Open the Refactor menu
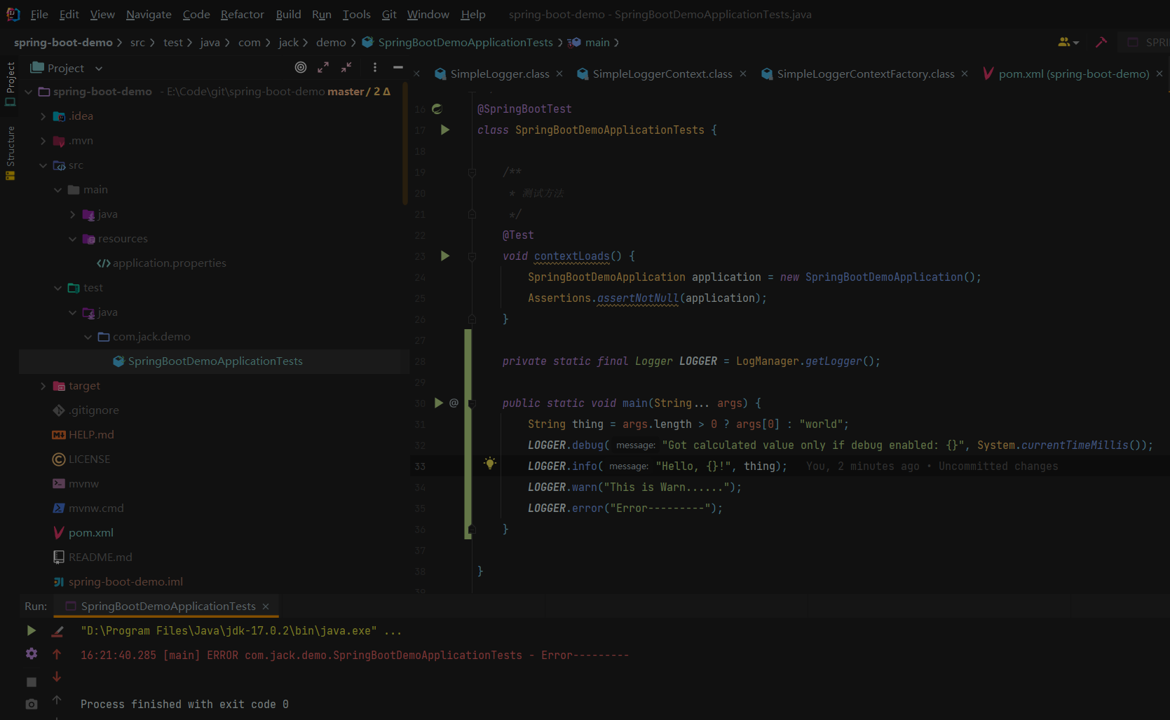Screen dimensions: 1170x720 242,14
